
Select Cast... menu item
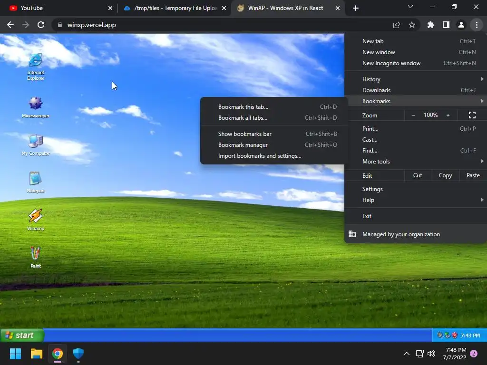coord(416,139)
